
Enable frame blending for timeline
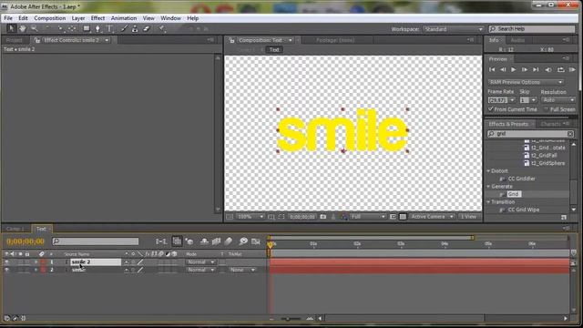216,241
